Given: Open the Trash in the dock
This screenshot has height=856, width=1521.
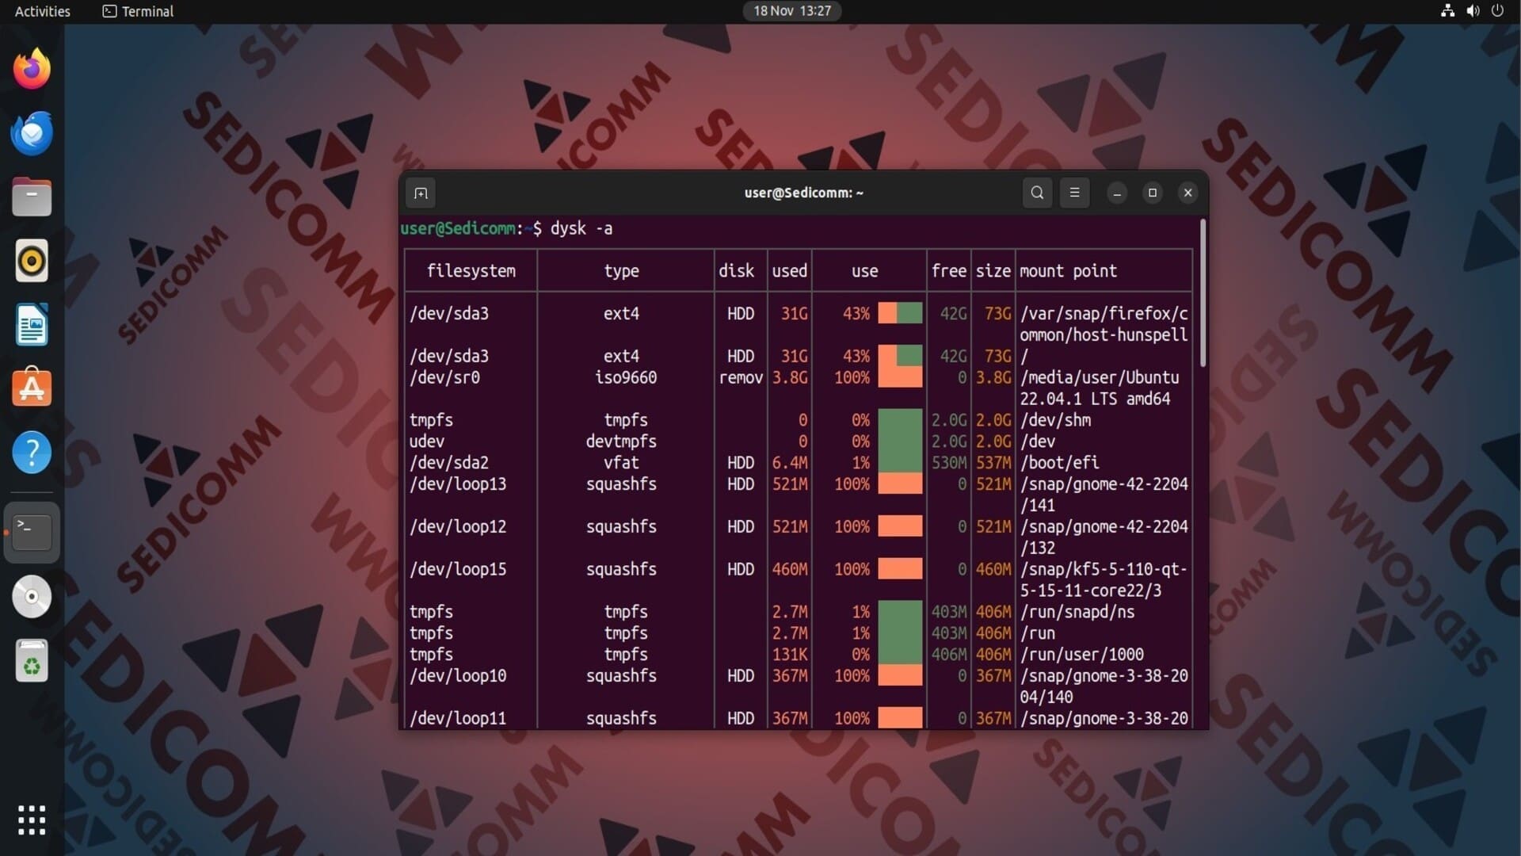Looking at the screenshot, I should coord(32,661).
